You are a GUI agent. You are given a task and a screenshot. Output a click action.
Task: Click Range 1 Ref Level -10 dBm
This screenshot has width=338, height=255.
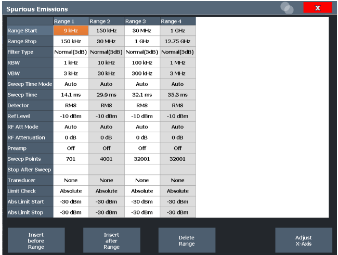coord(71,116)
